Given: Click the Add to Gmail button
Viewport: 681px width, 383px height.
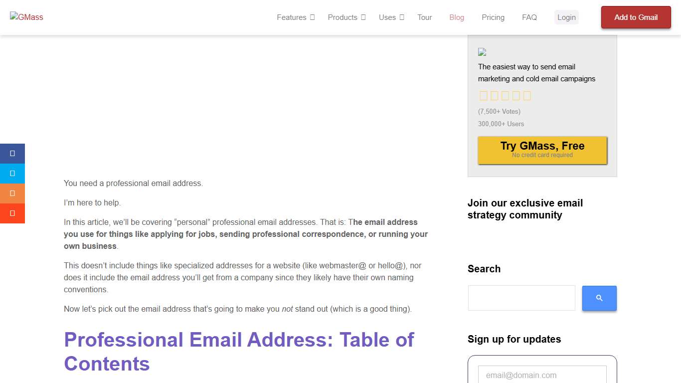Looking at the screenshot, I should tap(636, 17).
